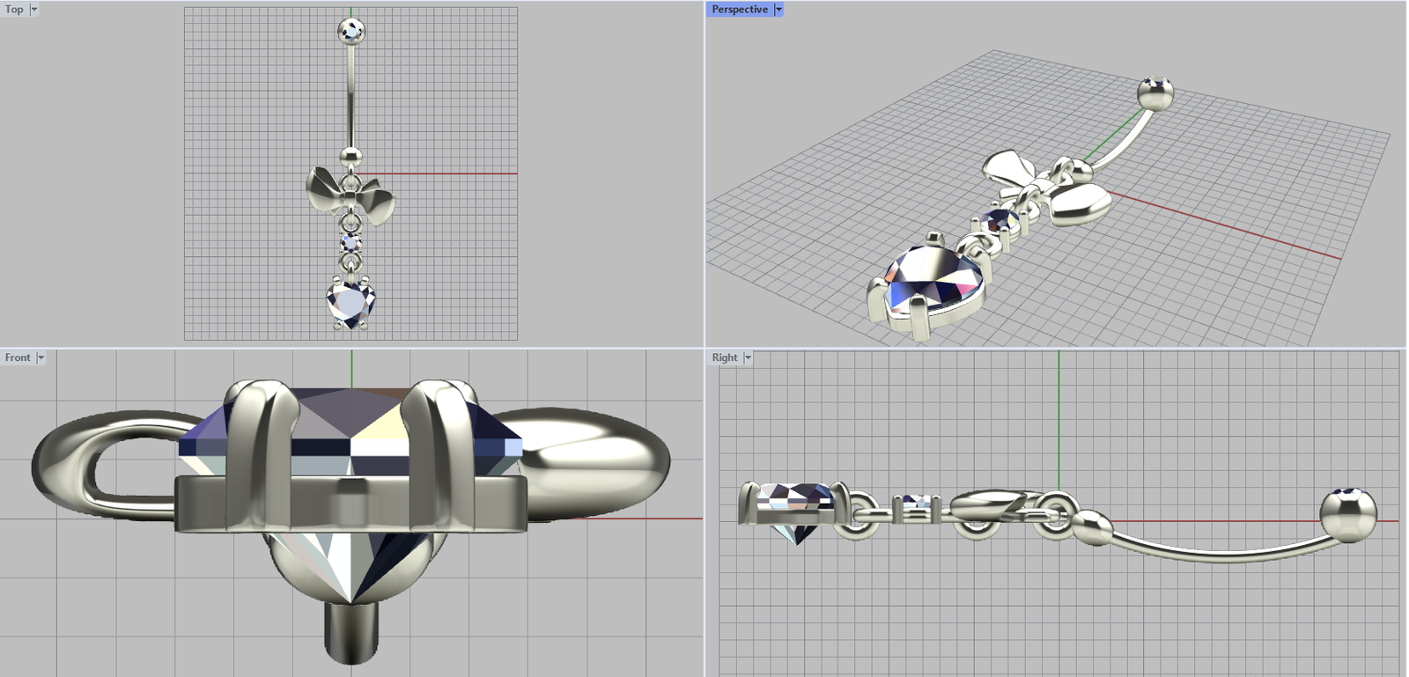The width and height of the screenshot is (1409, 677).
Task: Pick the ball end in Perspective viewport
Action: click(x=1155, y=93)
